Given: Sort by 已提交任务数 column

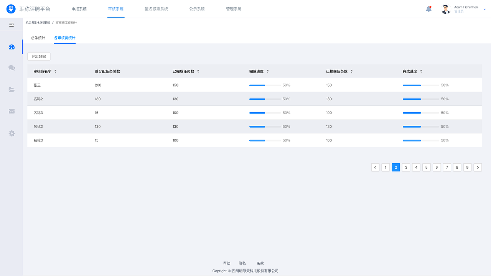Looking at the screenshot, I should (x=351, y=71).
